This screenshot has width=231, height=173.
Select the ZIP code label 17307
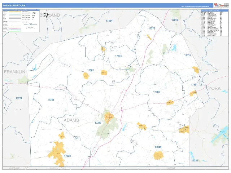(91, 70)
